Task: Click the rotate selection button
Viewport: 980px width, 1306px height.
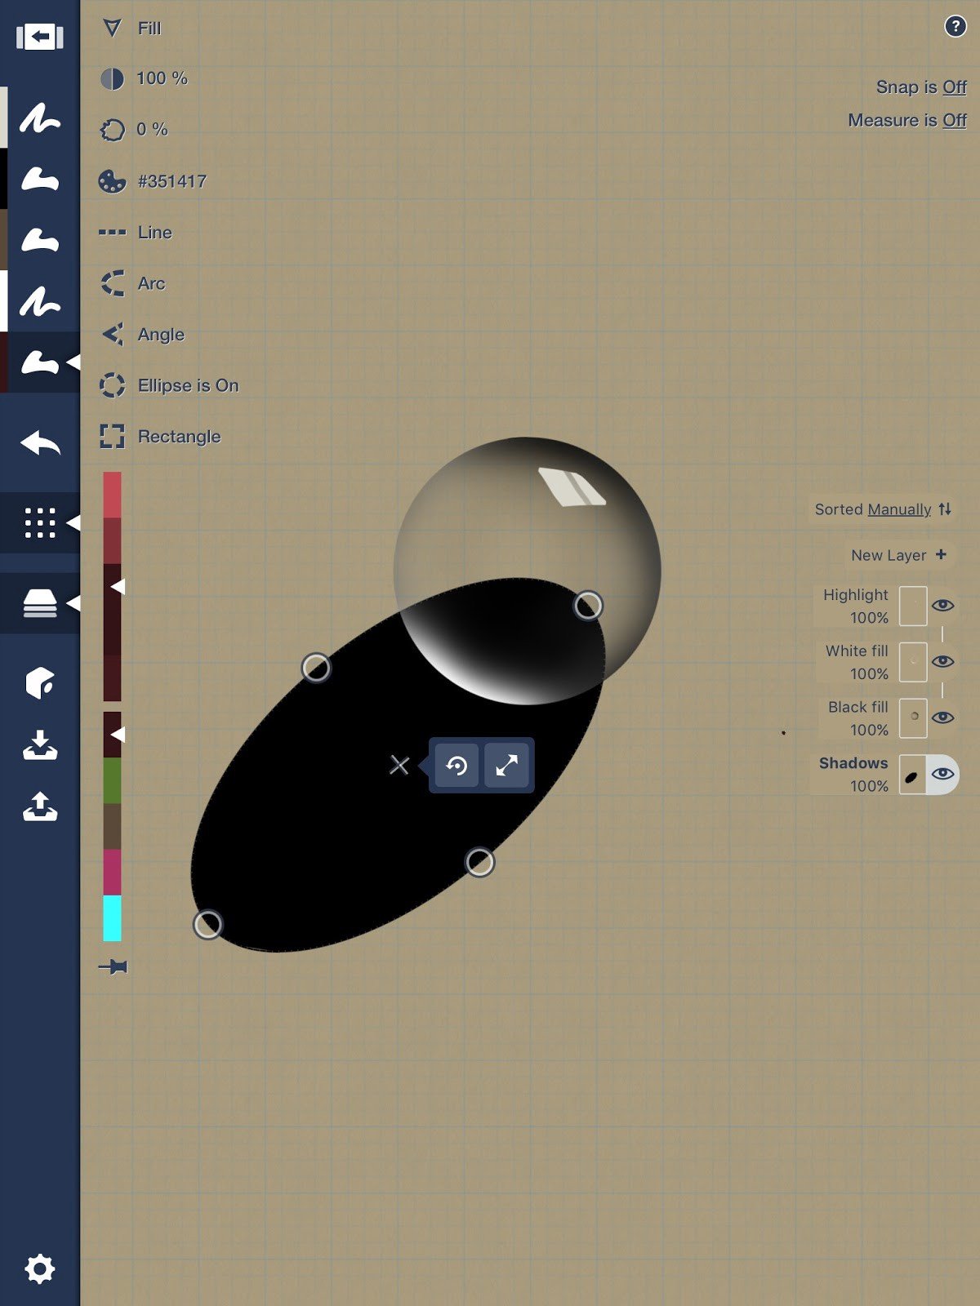Action: click(x=457, y=766)
